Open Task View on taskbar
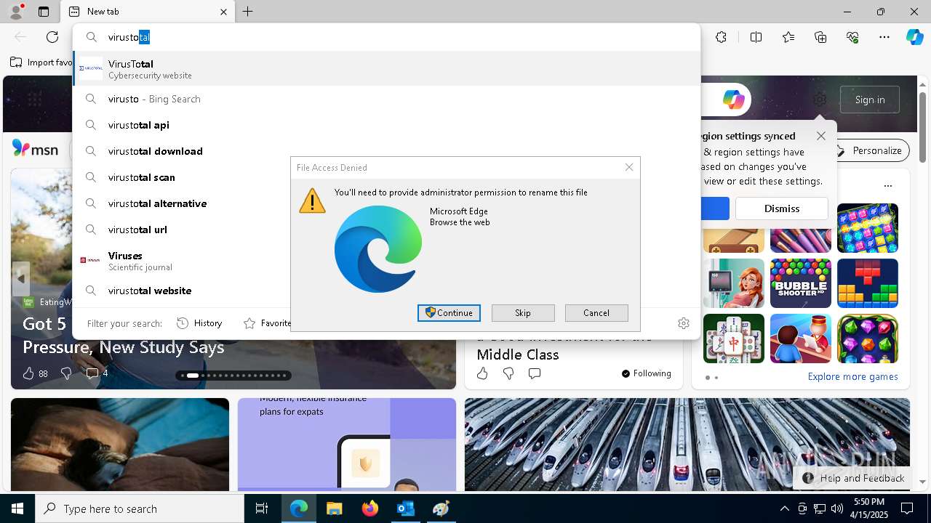Screen dimensions: 931x523 click(x=262, y=509)
